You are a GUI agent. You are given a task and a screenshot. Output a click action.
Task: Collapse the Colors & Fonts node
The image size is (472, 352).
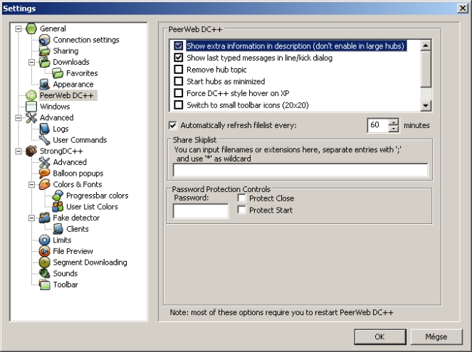(x=31, y=185)
